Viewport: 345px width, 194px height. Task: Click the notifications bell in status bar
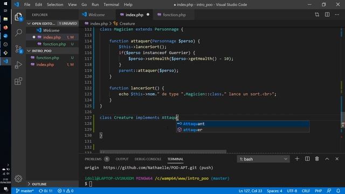pos(338,191)
